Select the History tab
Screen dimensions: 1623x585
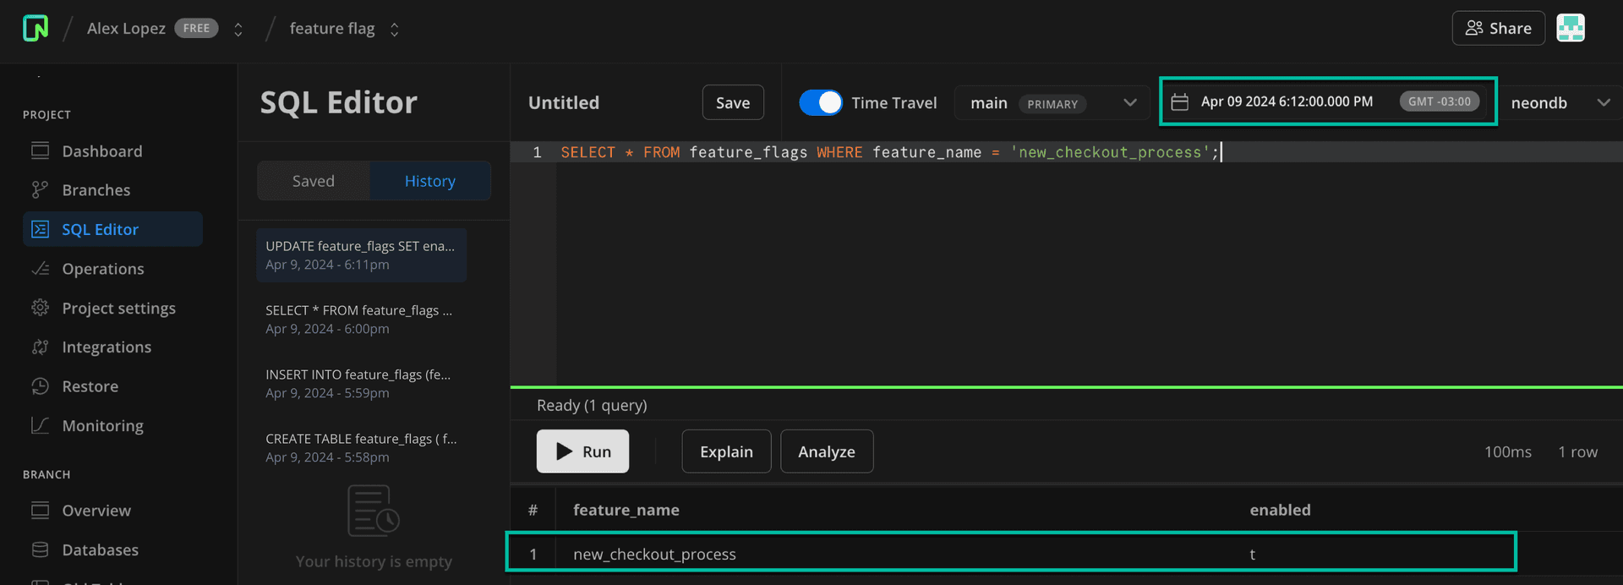429,181
